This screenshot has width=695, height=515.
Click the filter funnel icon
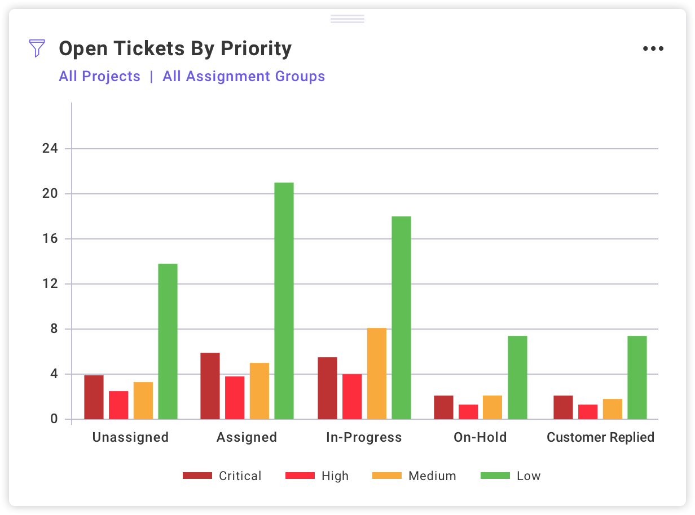tap(37, 48)
